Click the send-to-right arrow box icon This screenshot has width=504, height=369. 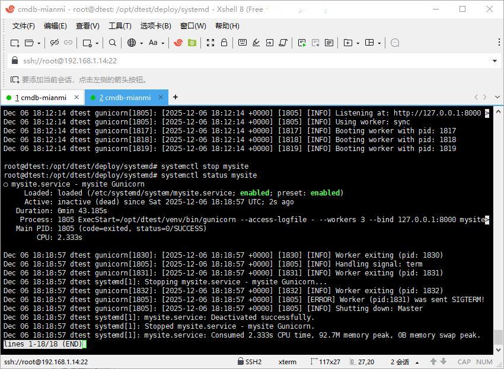[x=270, y=43]
